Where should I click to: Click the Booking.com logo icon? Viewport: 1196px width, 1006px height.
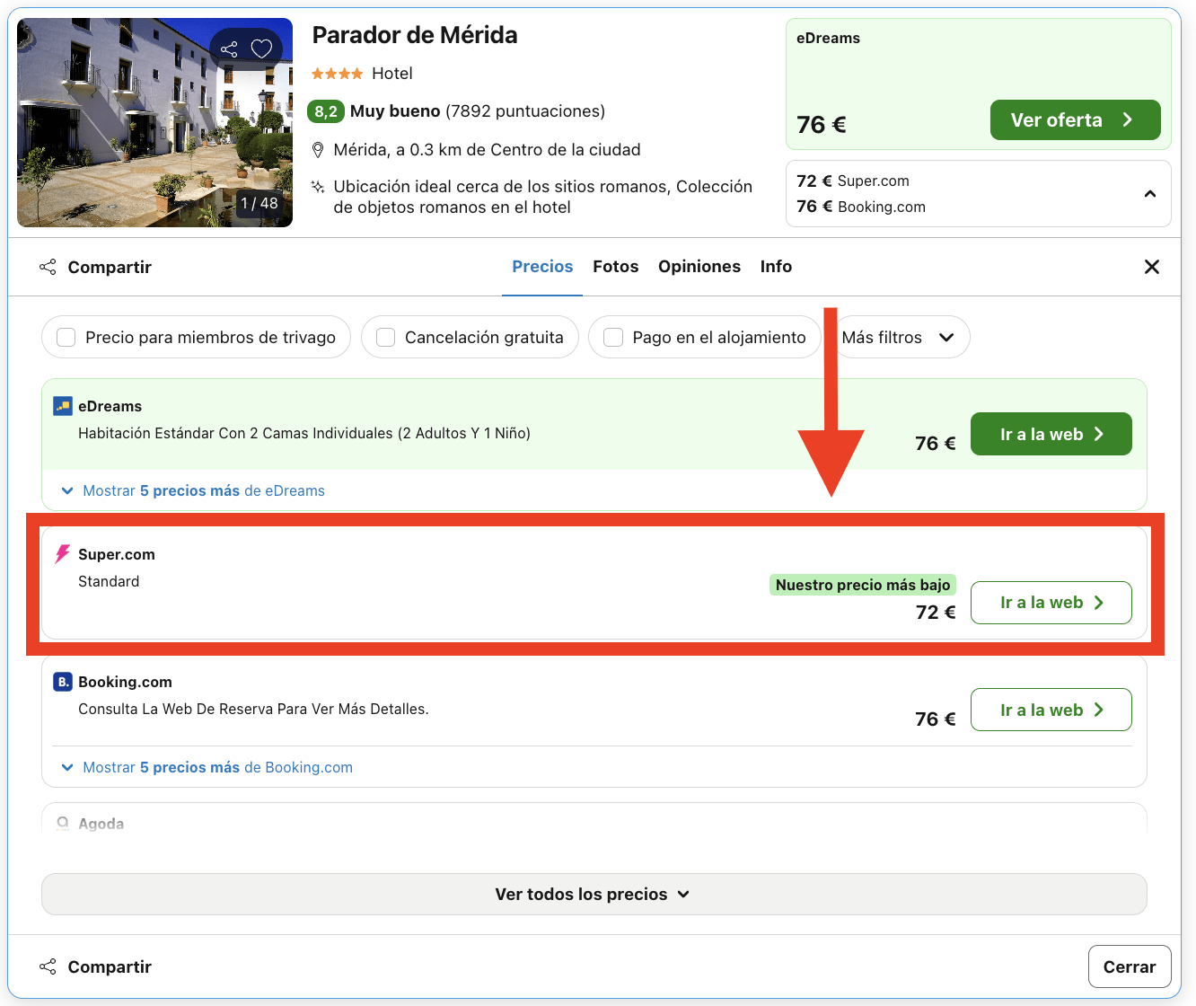[x=62, y=681]
